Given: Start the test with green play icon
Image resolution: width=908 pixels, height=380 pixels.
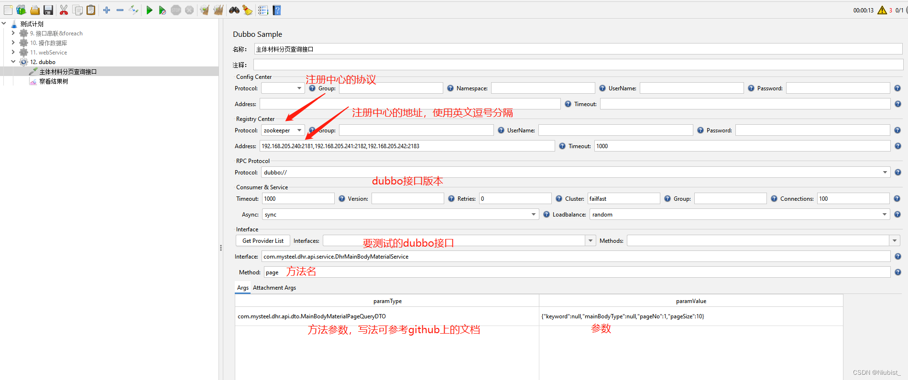Looking at the screenshot, I should point(149,10).
